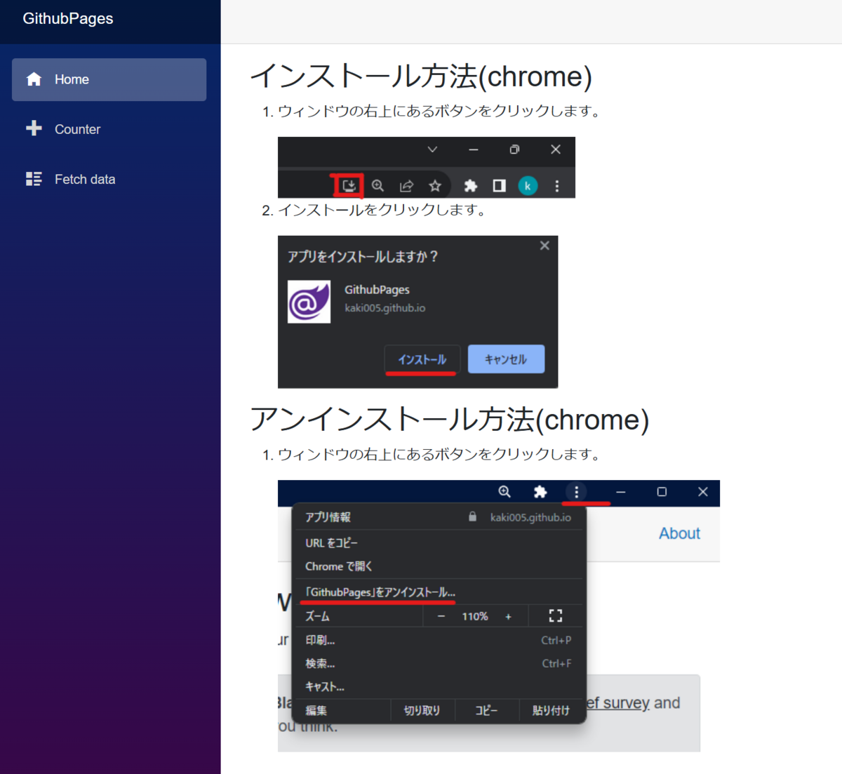Click maximize icon in uninstall screenshot title bar

[x=662, y=492]
